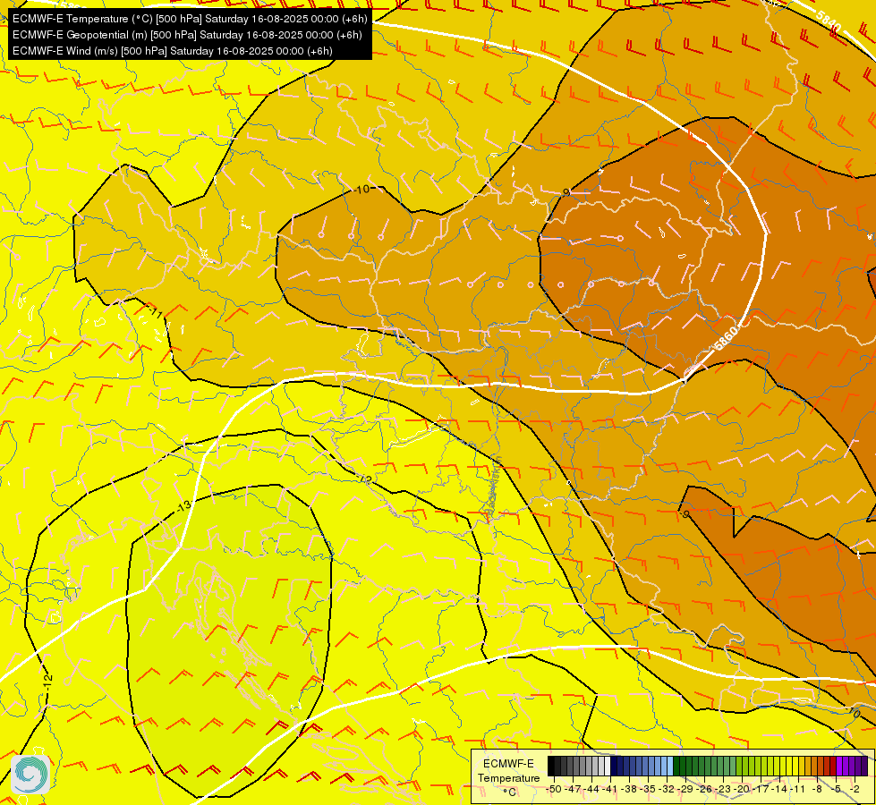Image resolution: width=876 pixels, height=805 pixels.
Task: Click the -35 legend tick label
Action: pos(648,789)
